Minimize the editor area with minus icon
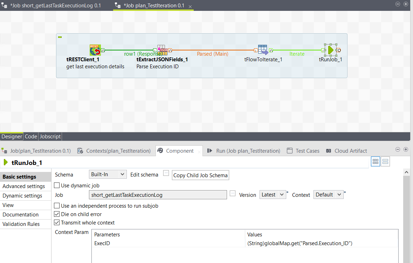Viewport: 413px width, 263px height. 398,4
